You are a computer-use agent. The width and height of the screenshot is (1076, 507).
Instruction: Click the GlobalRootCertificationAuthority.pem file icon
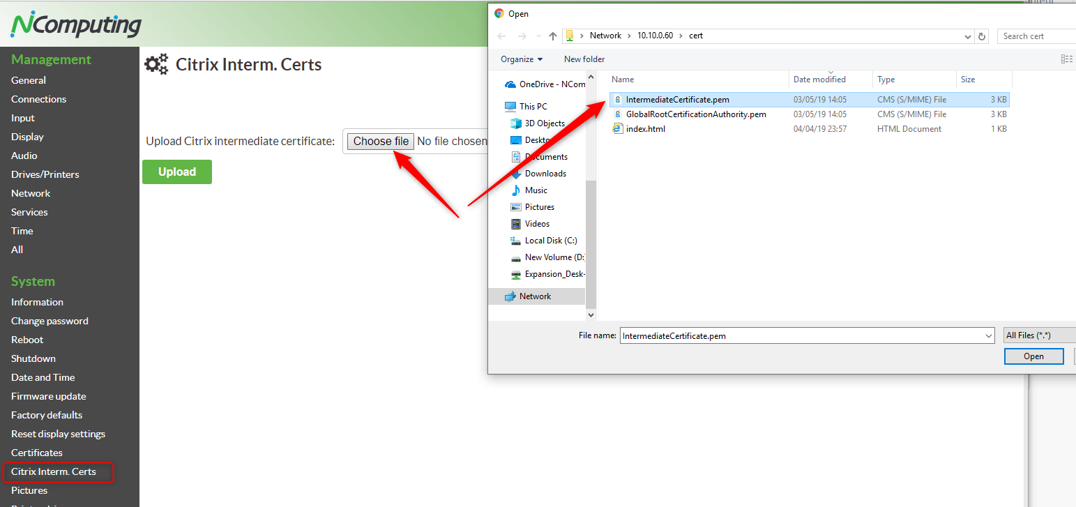pyautogui.click(x=617, y=114)
